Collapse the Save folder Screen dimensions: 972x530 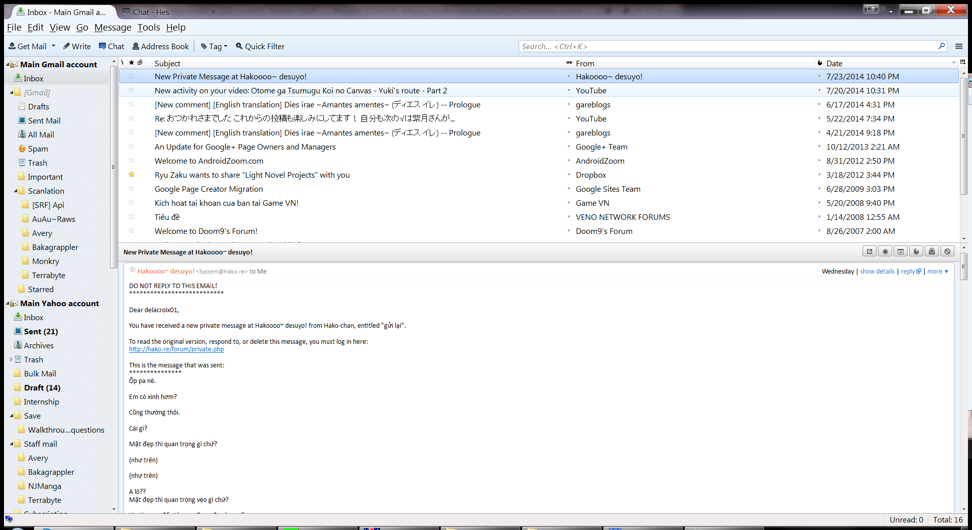click(12, 416)
